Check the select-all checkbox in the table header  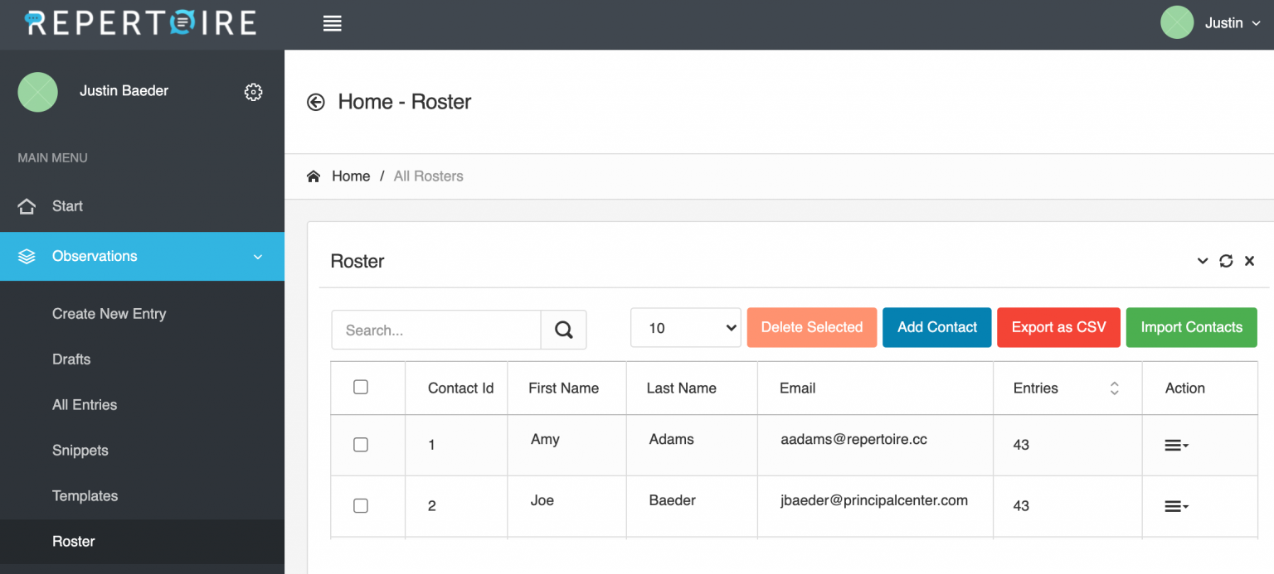361,386
